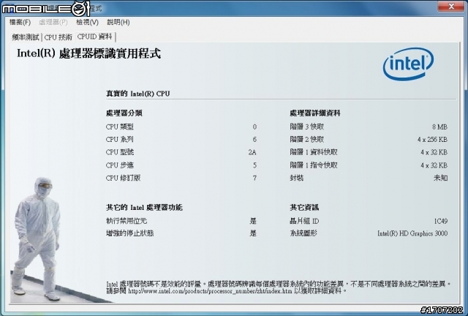Click the CPU 類型 label
The image size is (468, 316).
pos(120,127)
